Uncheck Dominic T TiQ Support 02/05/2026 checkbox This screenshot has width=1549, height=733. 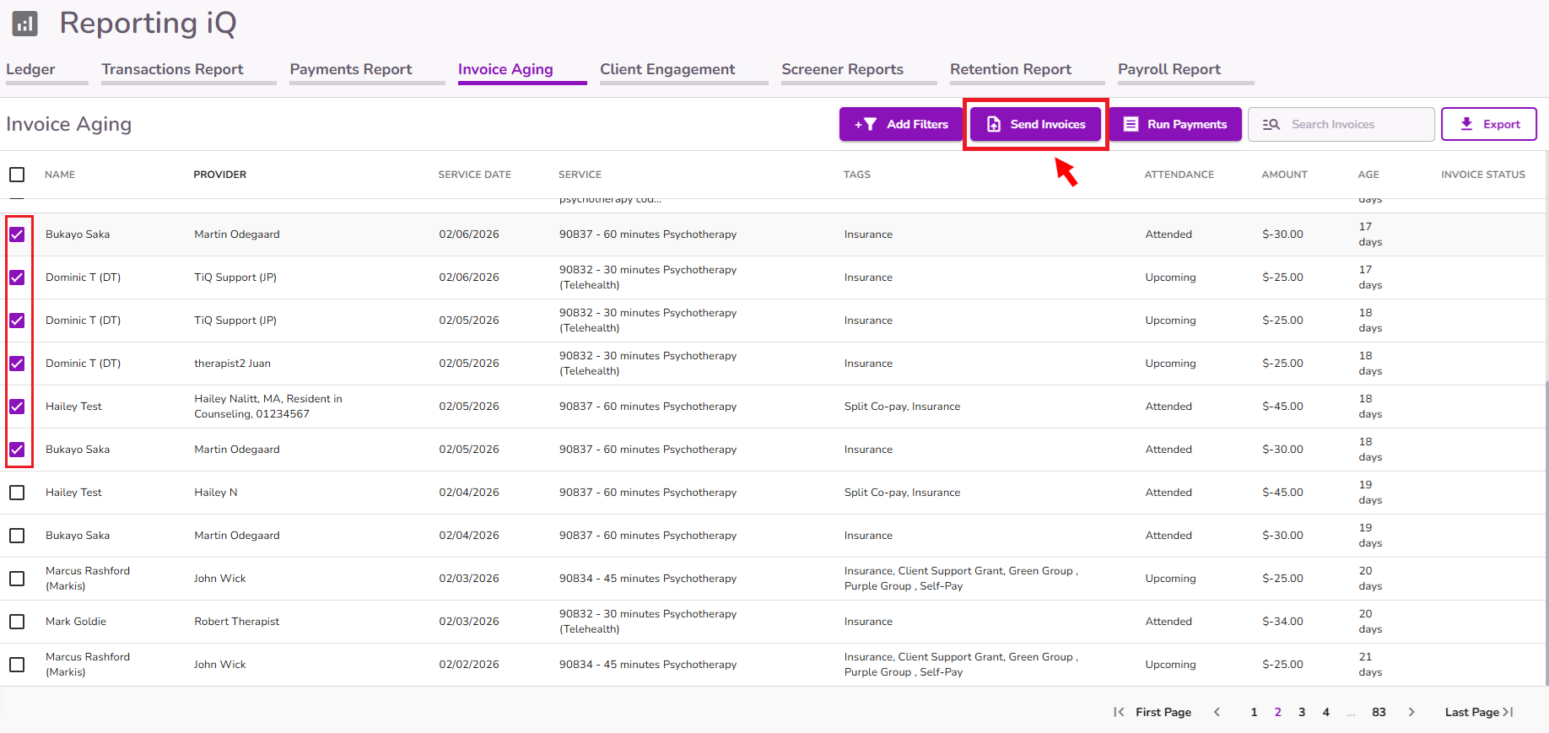point(17,321)
